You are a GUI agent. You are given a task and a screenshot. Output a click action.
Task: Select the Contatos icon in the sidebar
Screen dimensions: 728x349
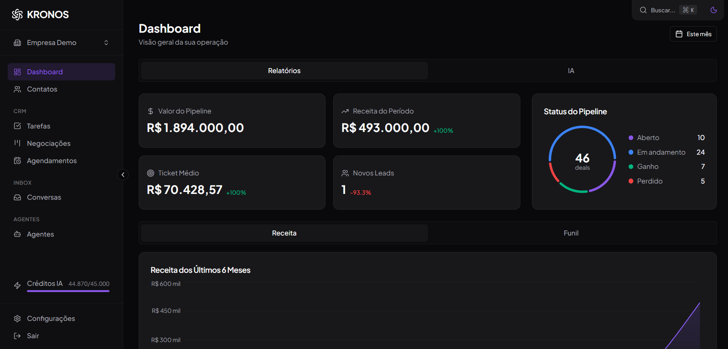(x=17, y=89)
